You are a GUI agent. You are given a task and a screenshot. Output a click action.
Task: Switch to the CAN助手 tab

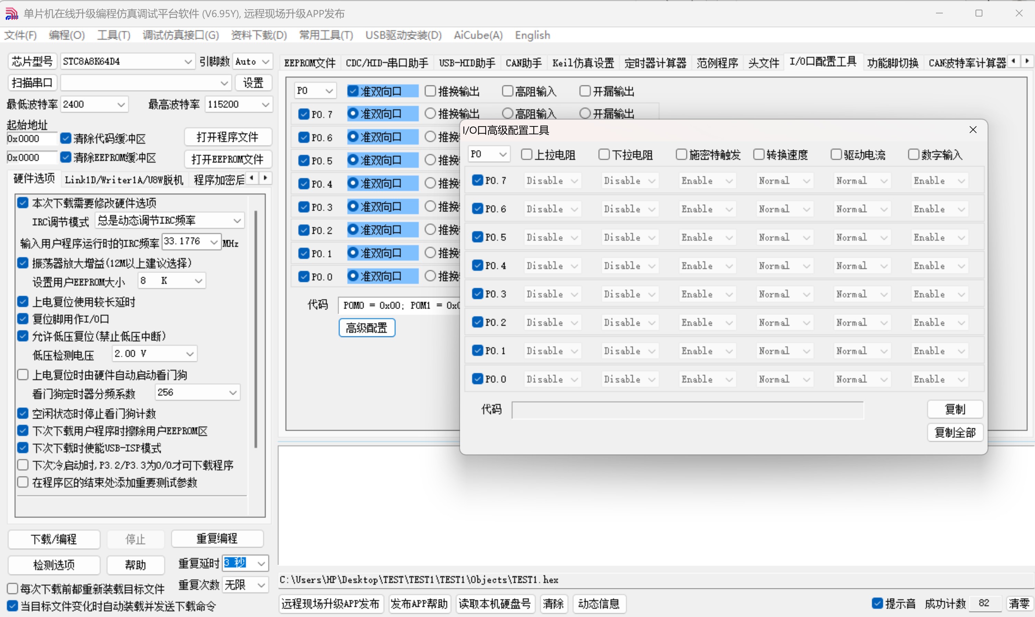point(524,63)
